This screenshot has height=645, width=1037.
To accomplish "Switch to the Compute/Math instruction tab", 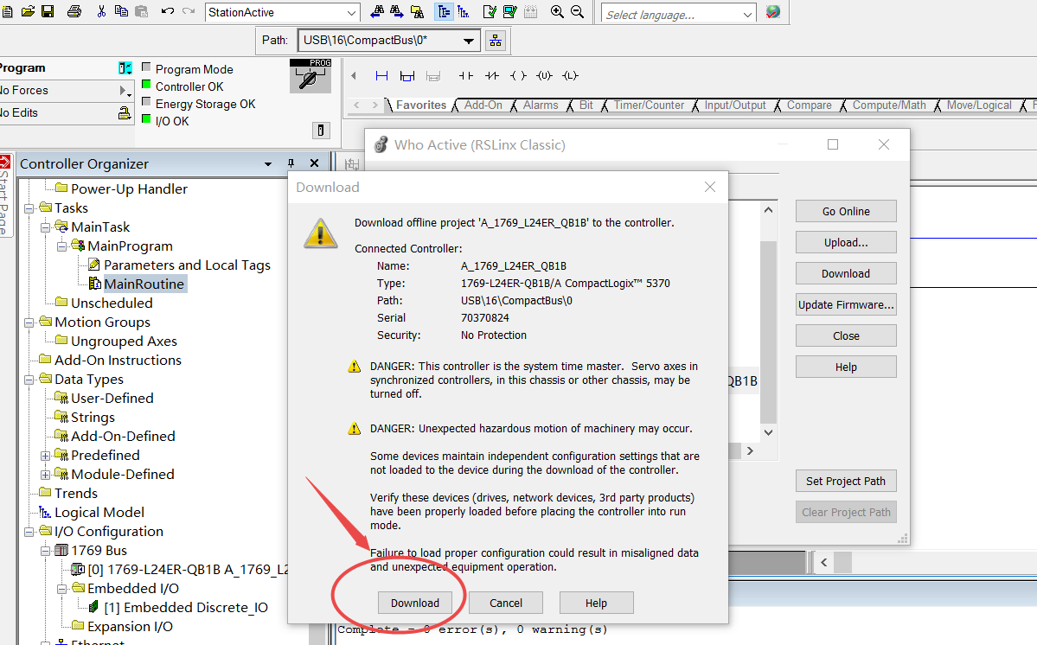I will pyautogui.click(x=889, y=105).
